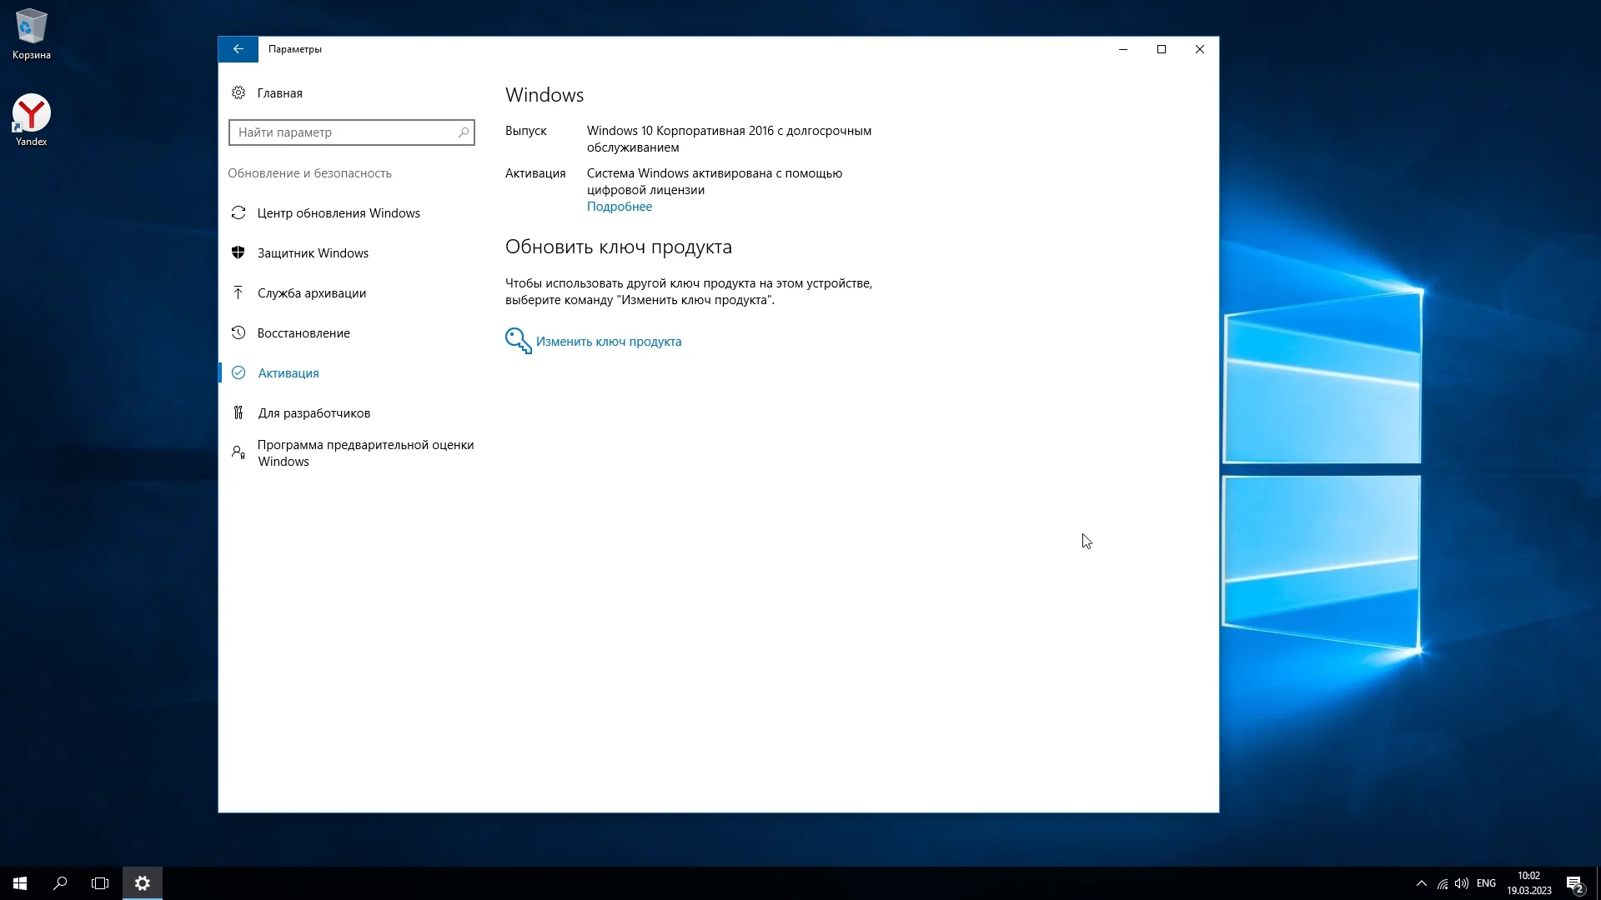Select Центр обновления Windows section
This screenshot has height=900, width=1601.
(x=339, y=213)
